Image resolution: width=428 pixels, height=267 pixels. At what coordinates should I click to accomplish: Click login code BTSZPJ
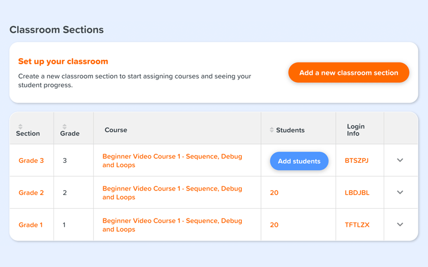[x=357, y=161]
